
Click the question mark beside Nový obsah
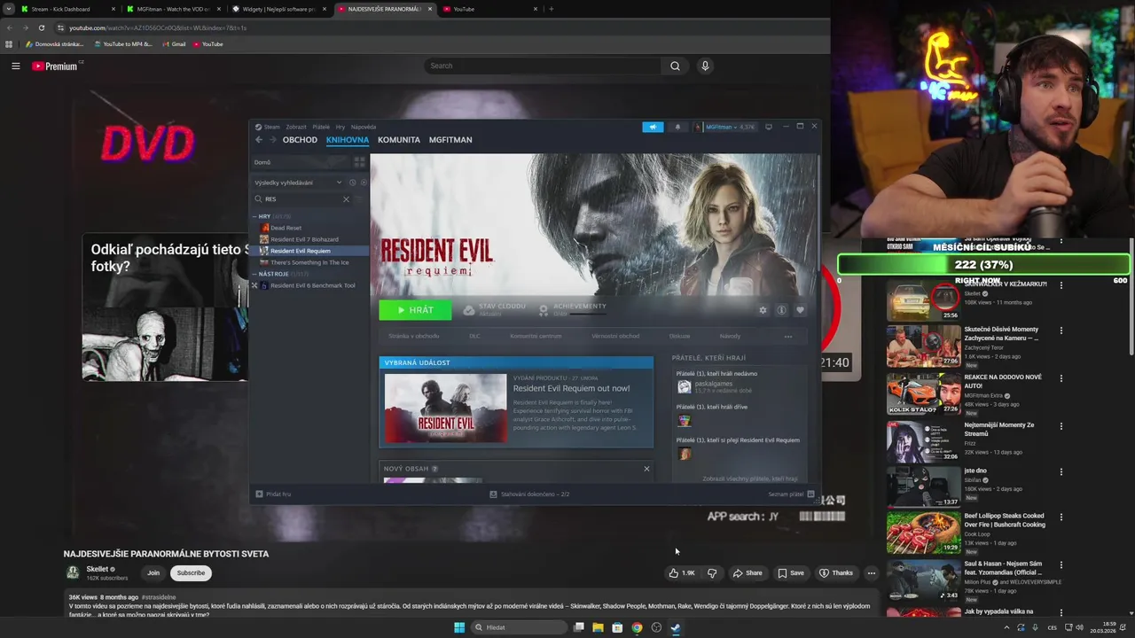click(434, 469)
